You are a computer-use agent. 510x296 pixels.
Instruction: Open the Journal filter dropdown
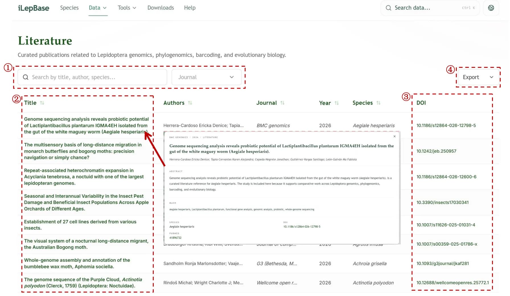(x=206, y=77)
